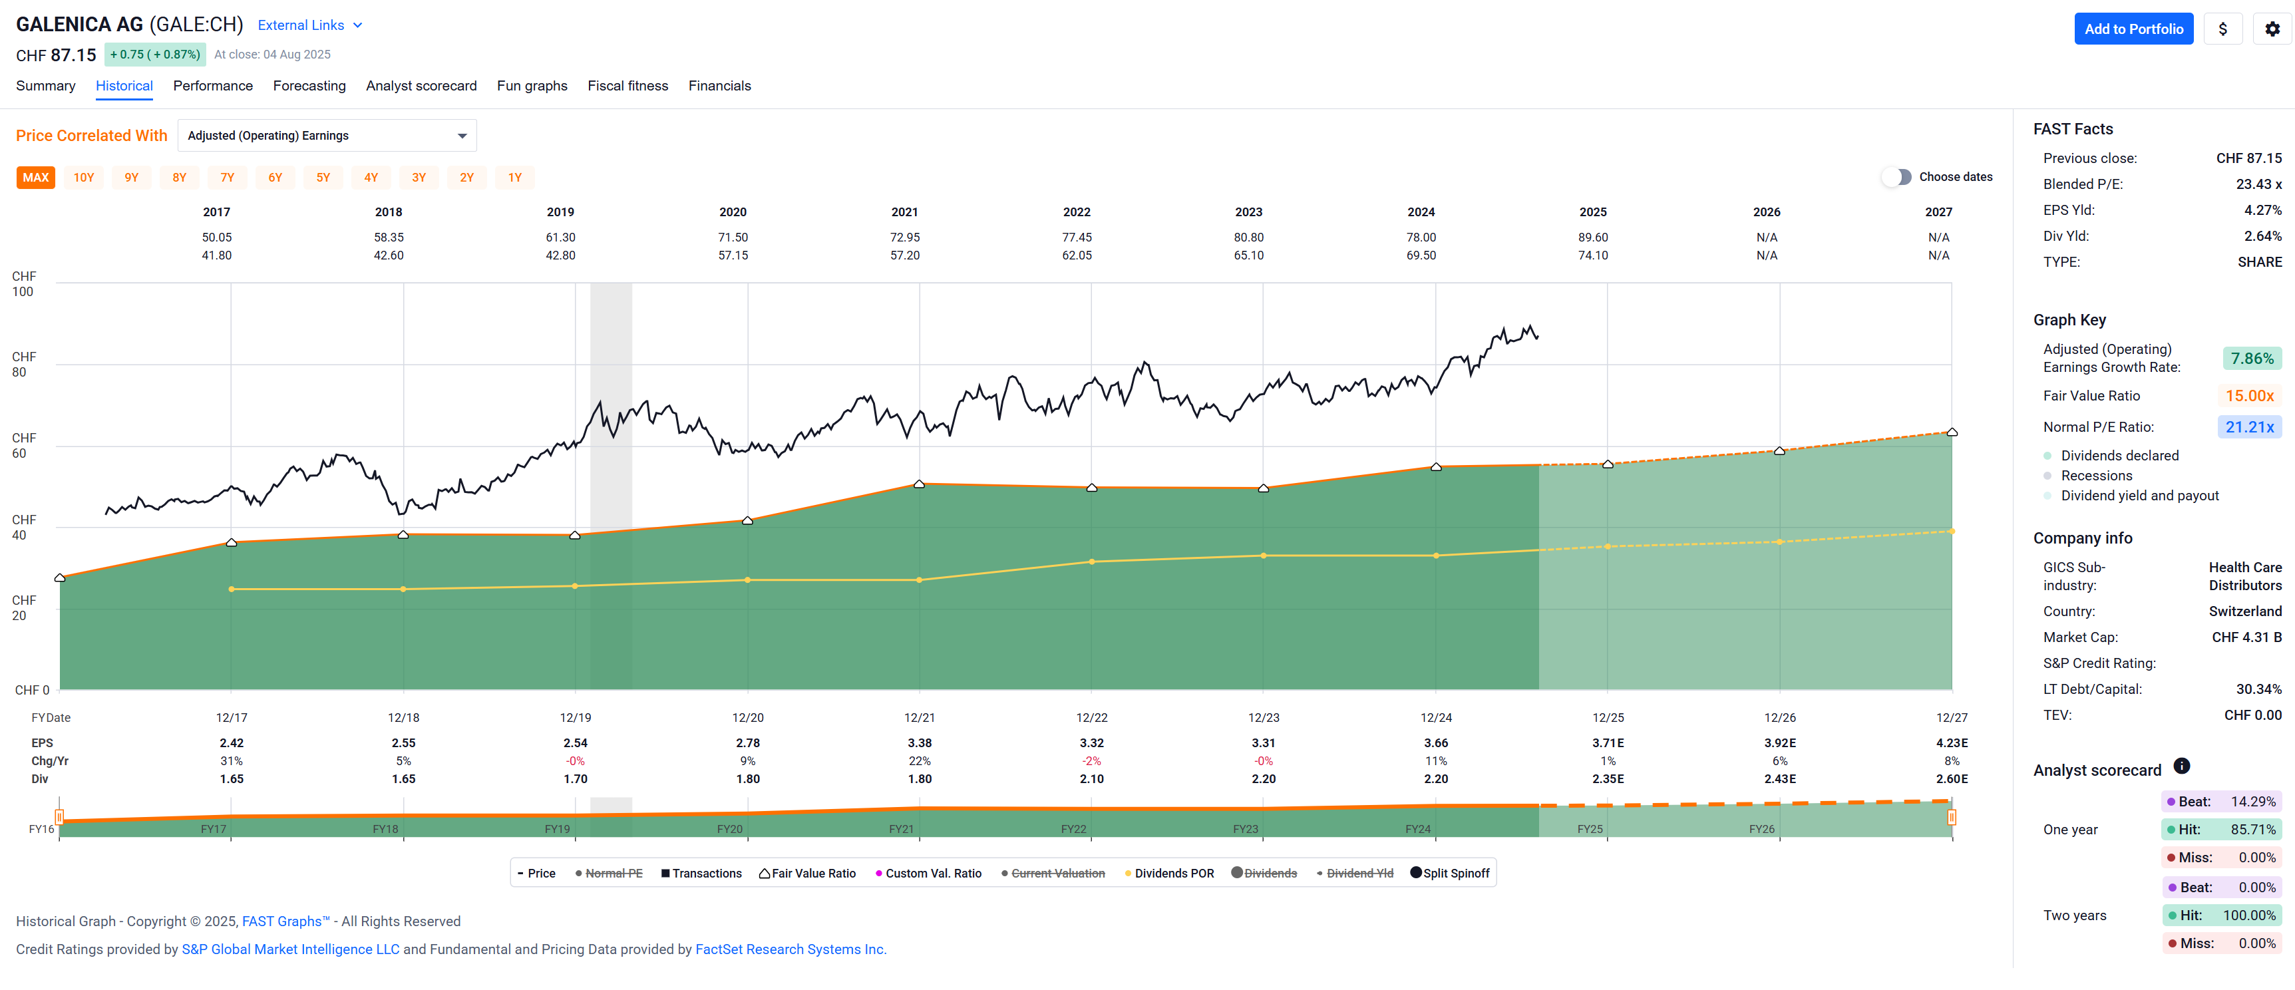
Task: Toggle the Transactions legend item
Action: [x=701, y=874]
